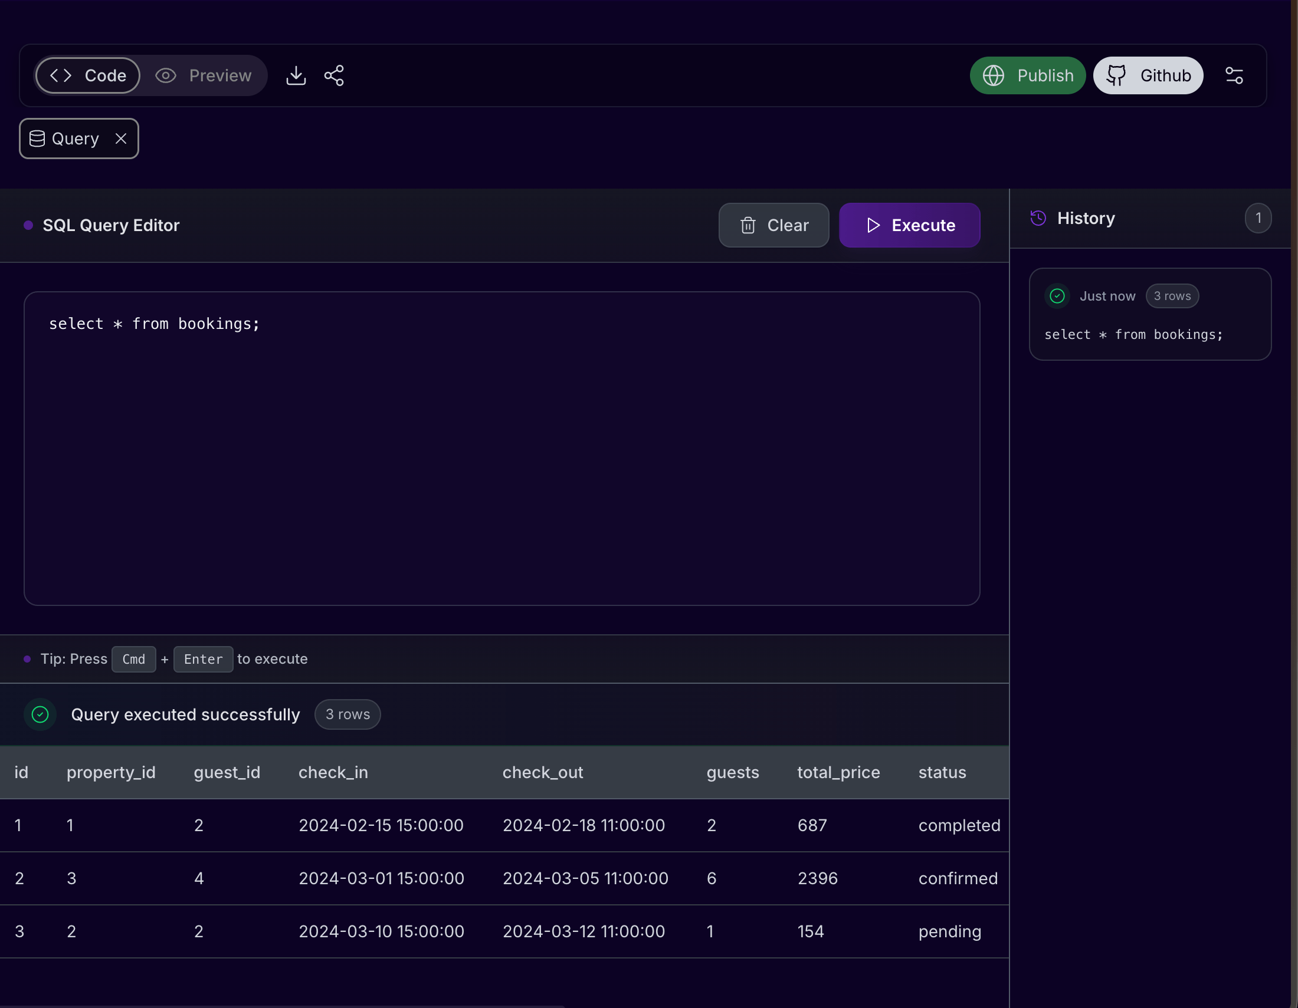Select the '2024-03-10 15:00:00' check_in cell
Image resolution: width=1298 pixels, height=1008 pixels.
click(381, 932)
